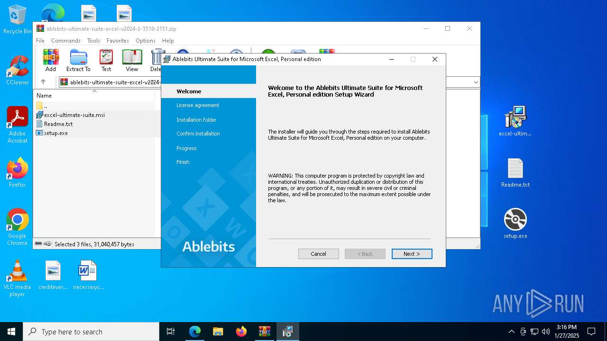The image size is (607, 341).
Task: Maximize the WinRAR window
Action: coord(447,28)
